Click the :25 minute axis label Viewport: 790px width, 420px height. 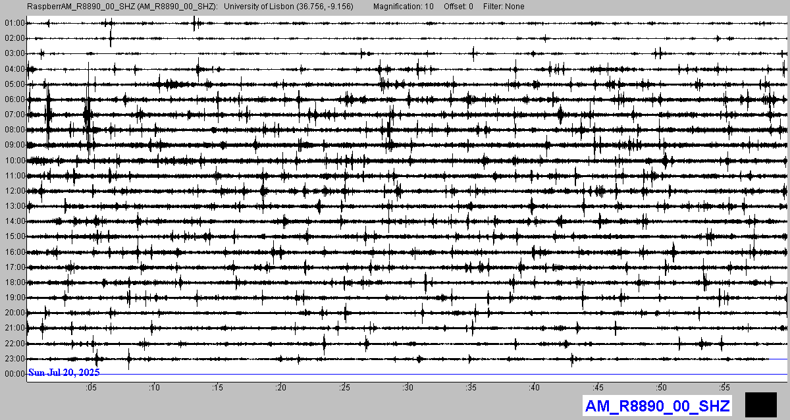coord(344,388)
